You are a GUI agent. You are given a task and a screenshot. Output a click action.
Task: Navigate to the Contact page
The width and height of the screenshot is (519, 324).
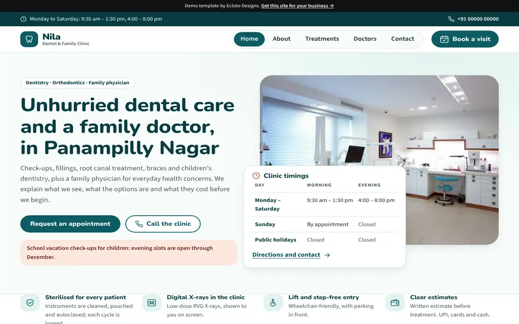402,39
